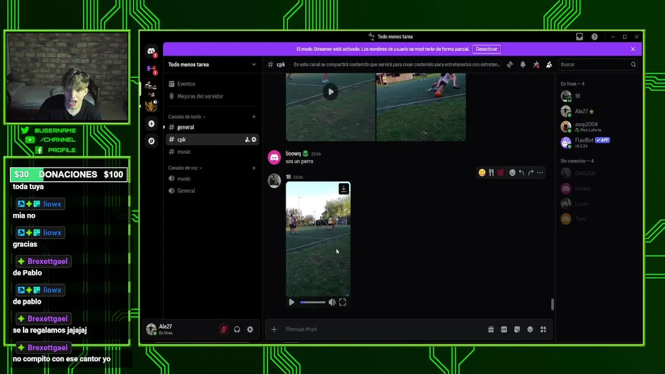The image size is (665, 374).
Task: Download the video sent by 18
Action: (x=343, y=189)
